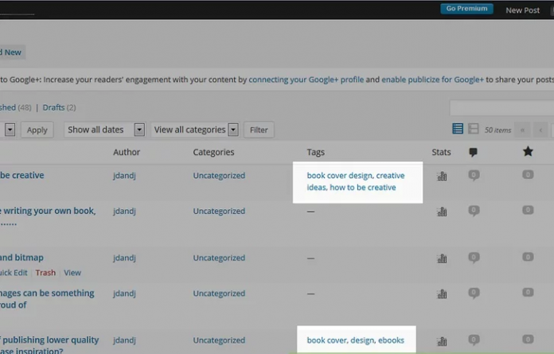Open stats chart icon for bitmap post
Viewport: 554px width, 354px height.
coord(442,259)
